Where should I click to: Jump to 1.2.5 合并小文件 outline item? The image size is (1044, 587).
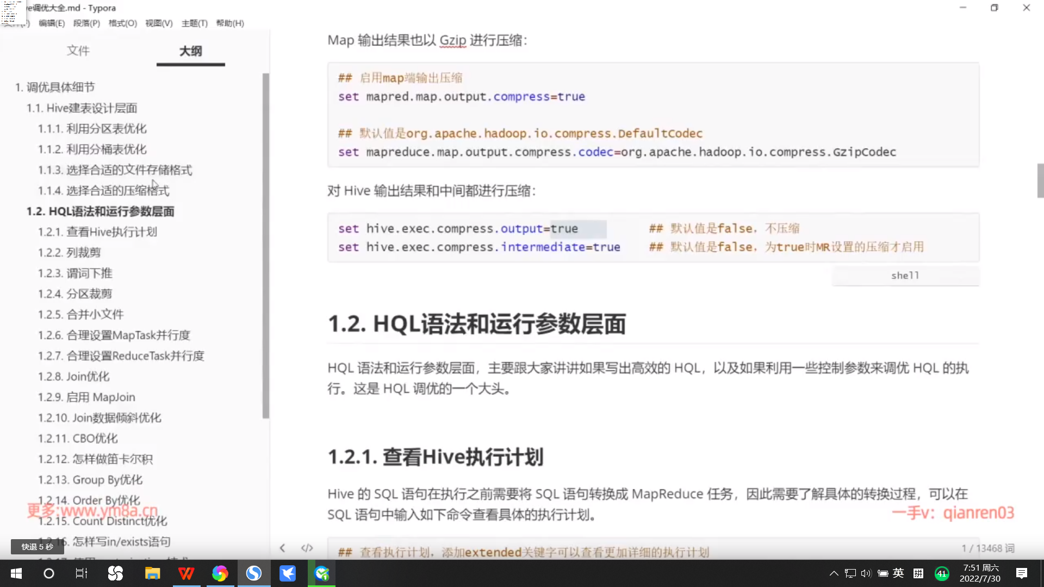(x=80, y=315)
